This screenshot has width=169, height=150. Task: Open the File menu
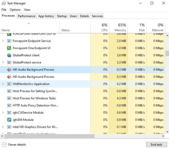point(4,10)
